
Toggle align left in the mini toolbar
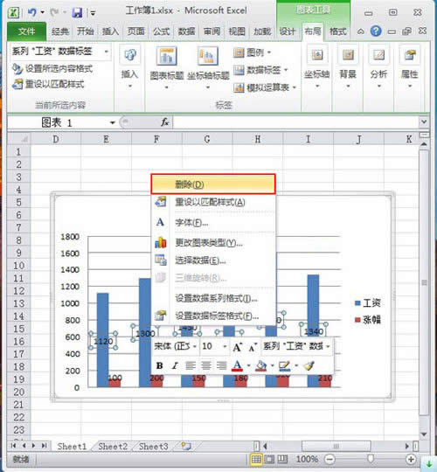(191, 365)
